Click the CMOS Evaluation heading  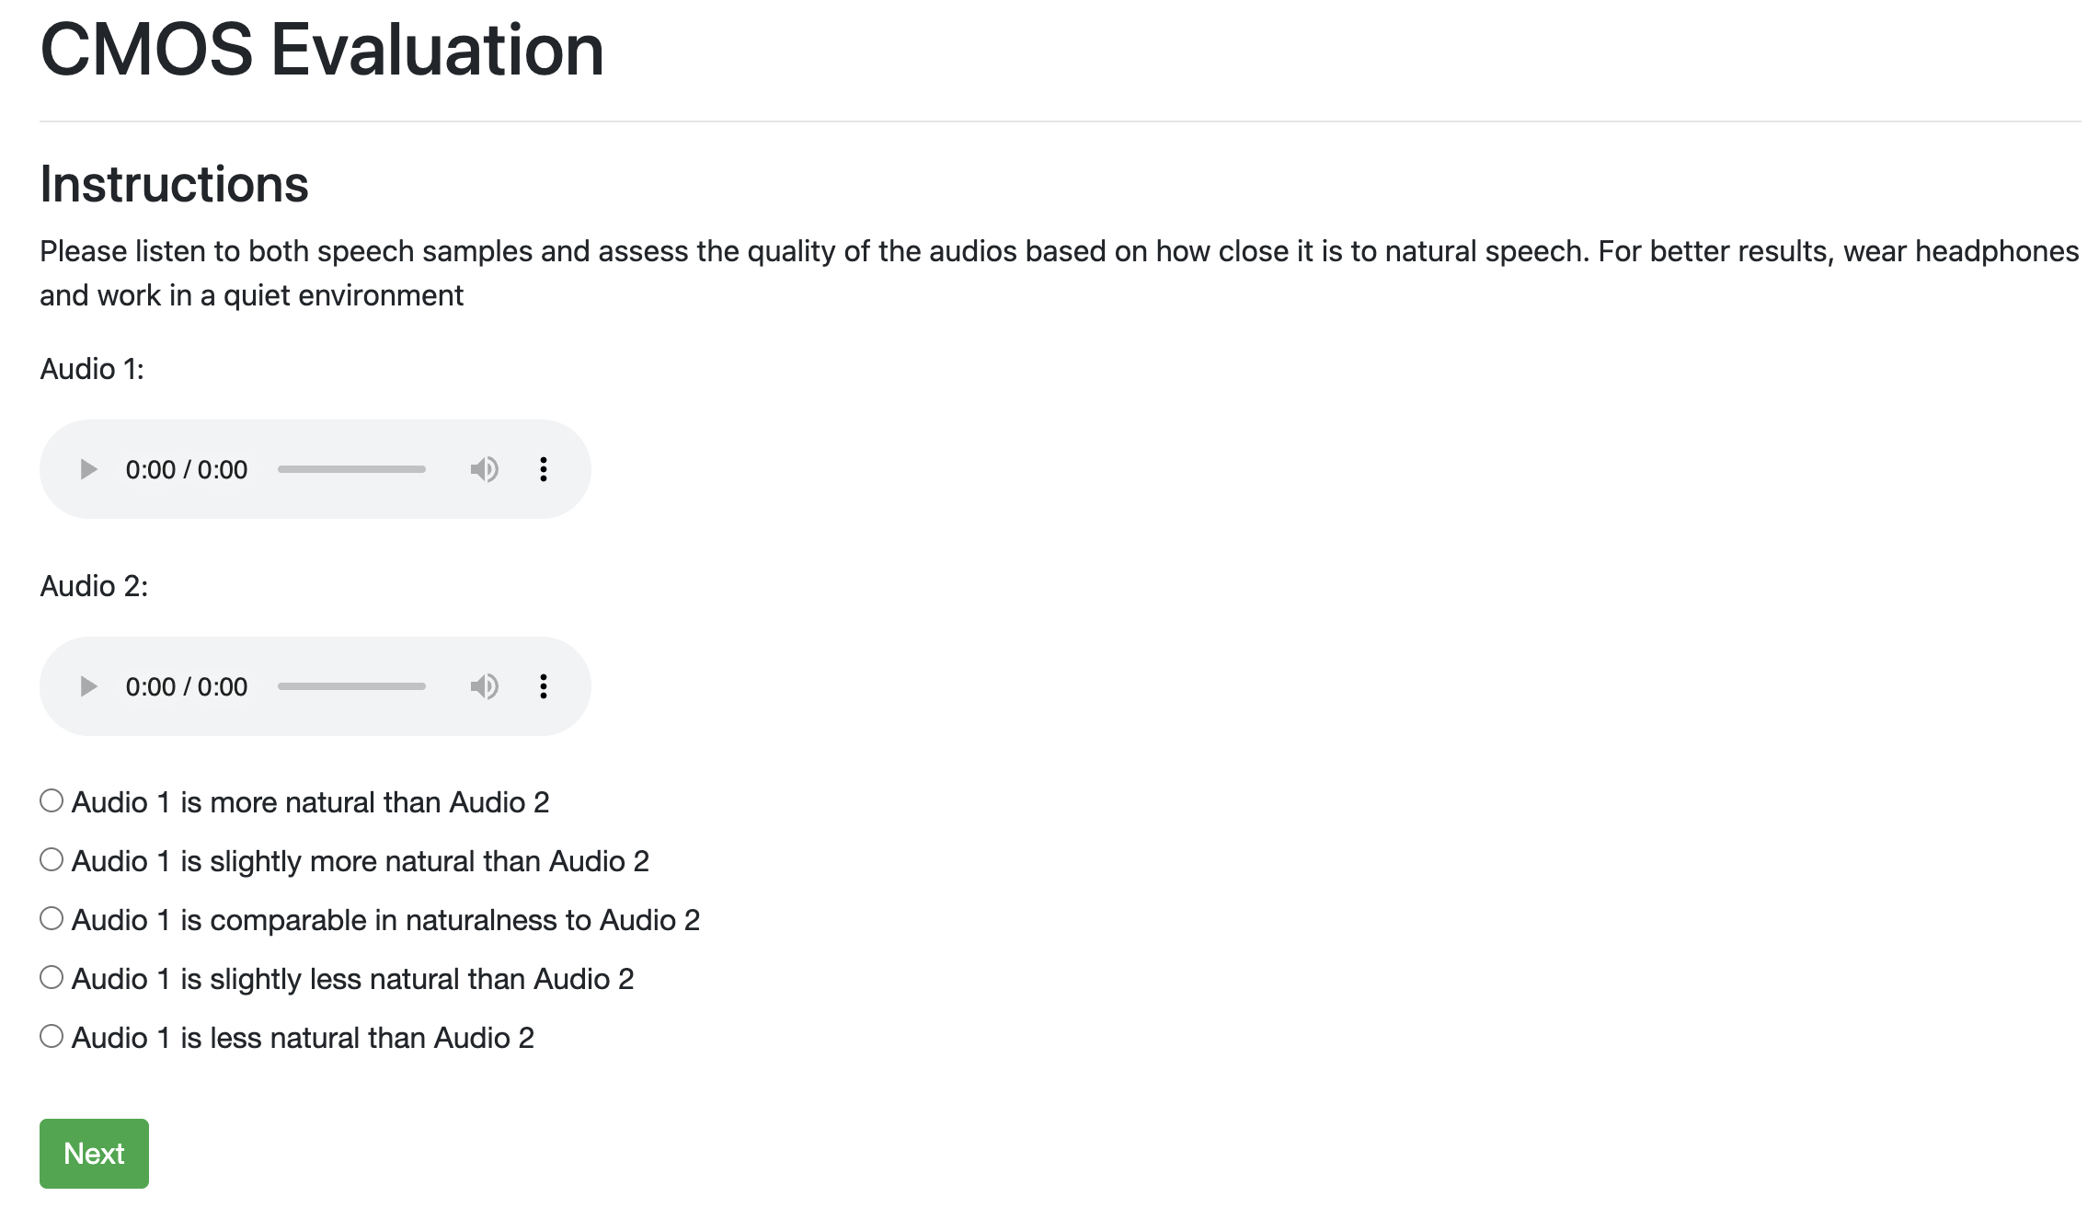click(322, 50)
